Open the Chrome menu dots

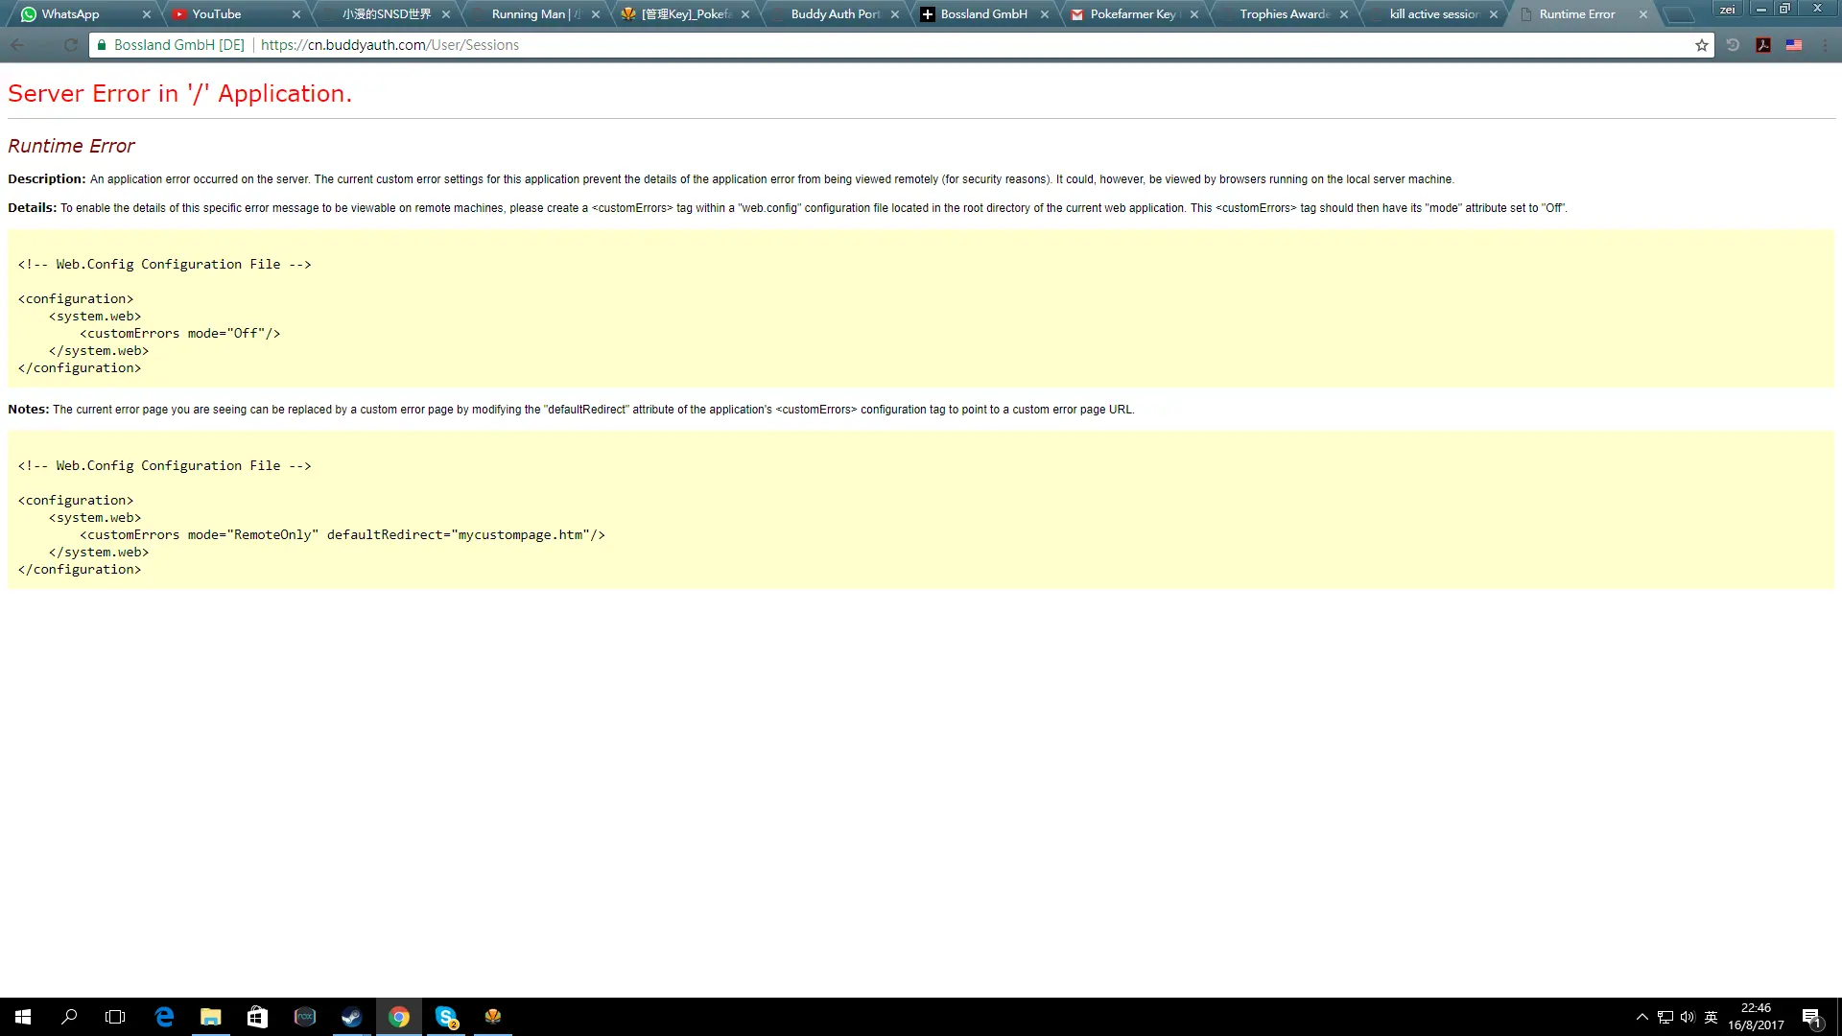point(1825,45)
